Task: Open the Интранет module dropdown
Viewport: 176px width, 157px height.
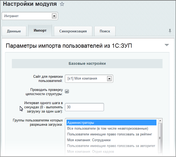Action: tap(30, 16)
